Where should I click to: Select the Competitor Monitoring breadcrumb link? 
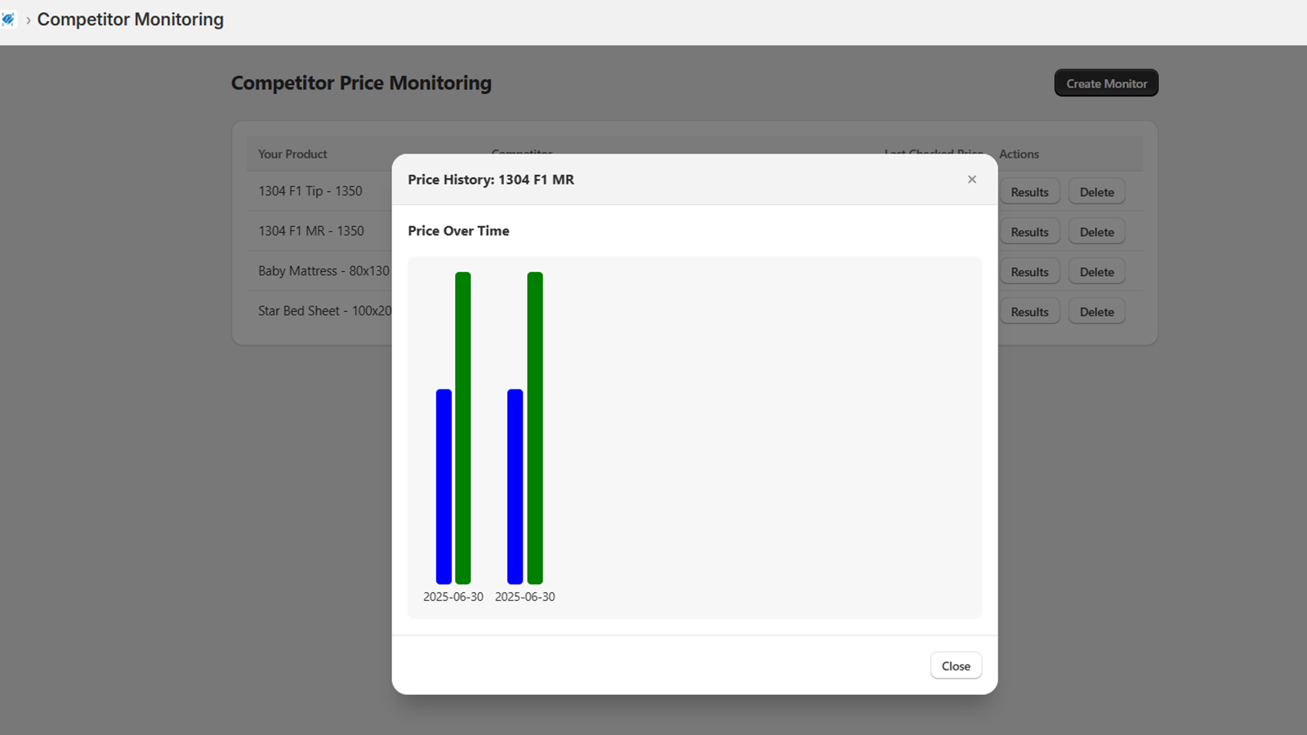click(131, 19)
